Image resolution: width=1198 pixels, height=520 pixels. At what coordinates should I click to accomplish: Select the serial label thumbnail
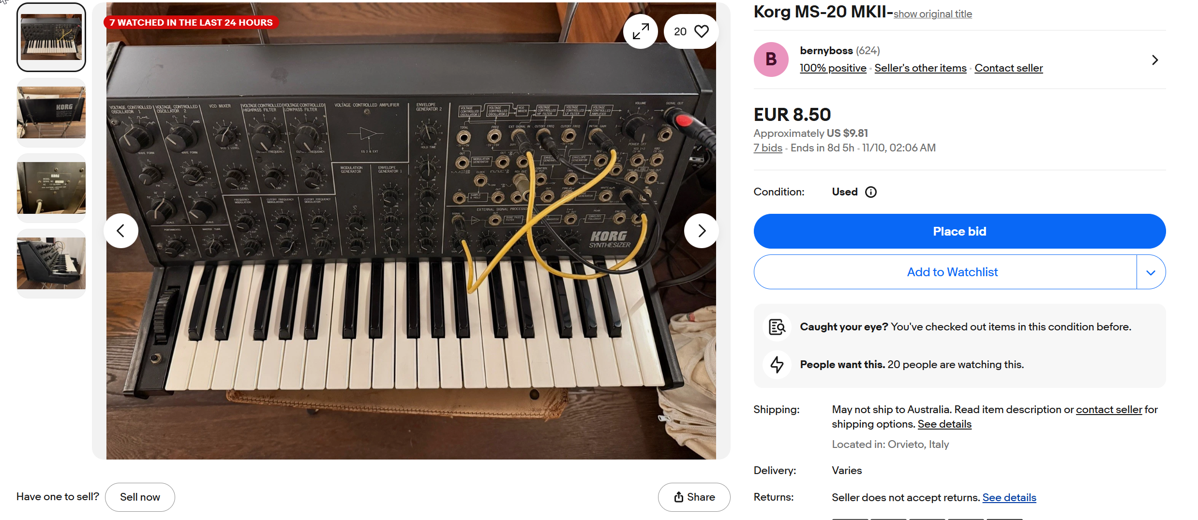click(51, 188)
